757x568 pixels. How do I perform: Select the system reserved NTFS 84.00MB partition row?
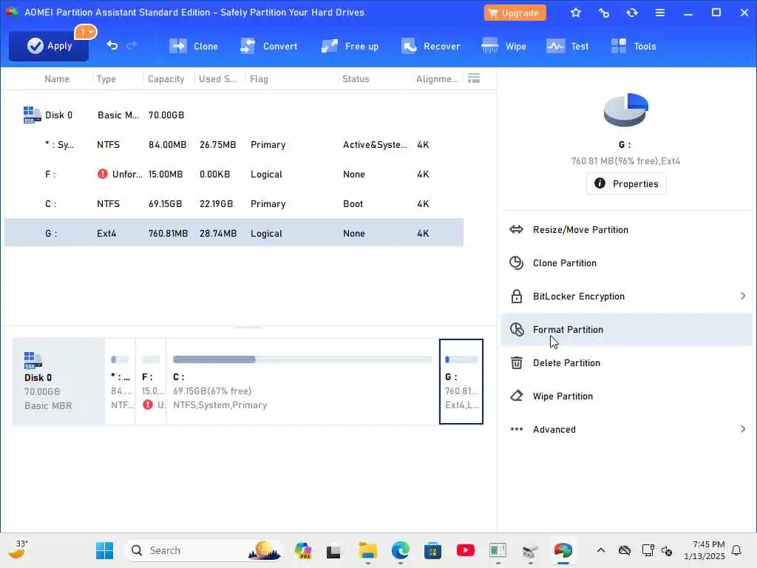point(234,144)
